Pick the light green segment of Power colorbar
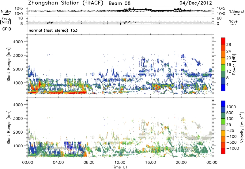Screen dimensions: 245x169 click(x=223, y=67)
